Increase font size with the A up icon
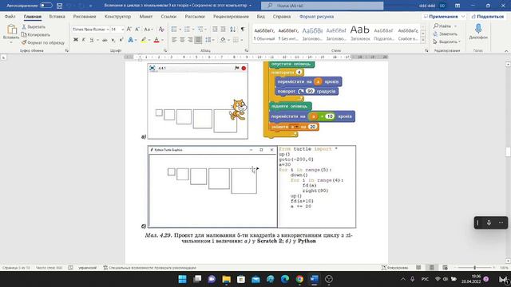 (129, 29)
